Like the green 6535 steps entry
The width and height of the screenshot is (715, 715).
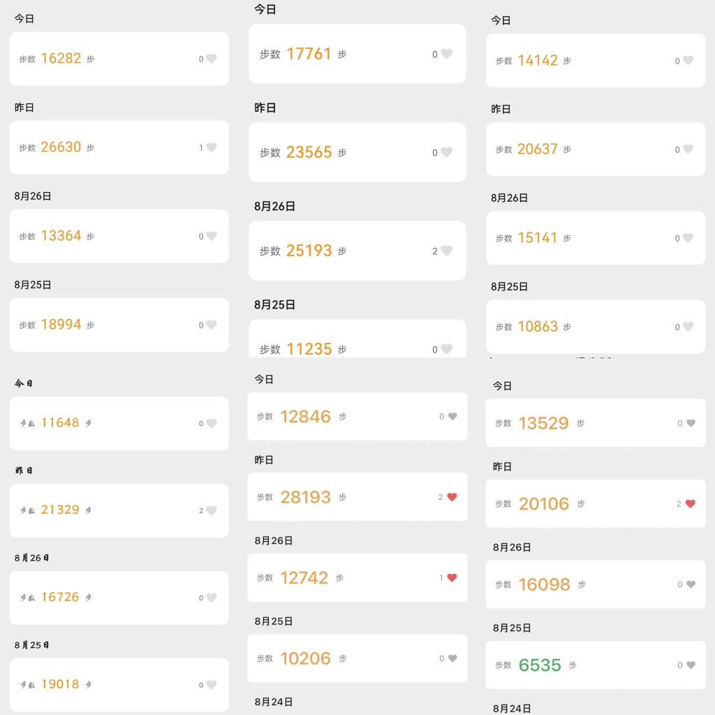click(x=691, y=665)
